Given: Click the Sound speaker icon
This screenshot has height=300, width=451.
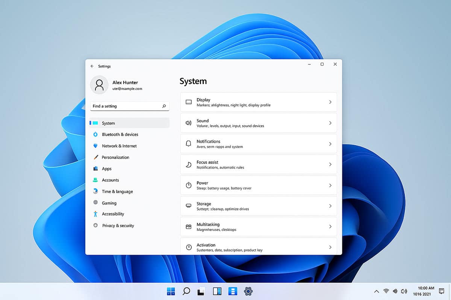Looking at the screenshot, I should coord(189,123).
